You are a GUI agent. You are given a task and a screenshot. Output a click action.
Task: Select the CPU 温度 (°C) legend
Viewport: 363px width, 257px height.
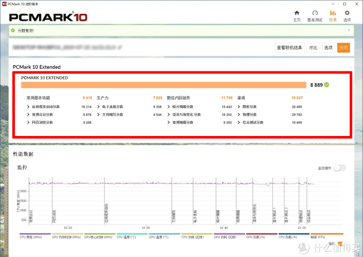[x=132, y=236]
